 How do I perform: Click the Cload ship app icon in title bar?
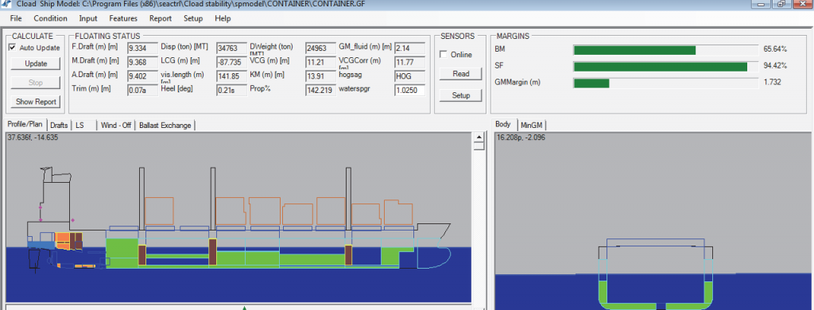click(x=6, y=4)
